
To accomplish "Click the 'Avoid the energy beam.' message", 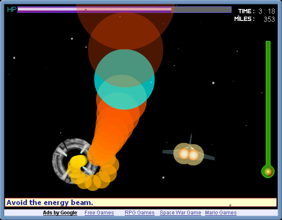I will 50,202.
